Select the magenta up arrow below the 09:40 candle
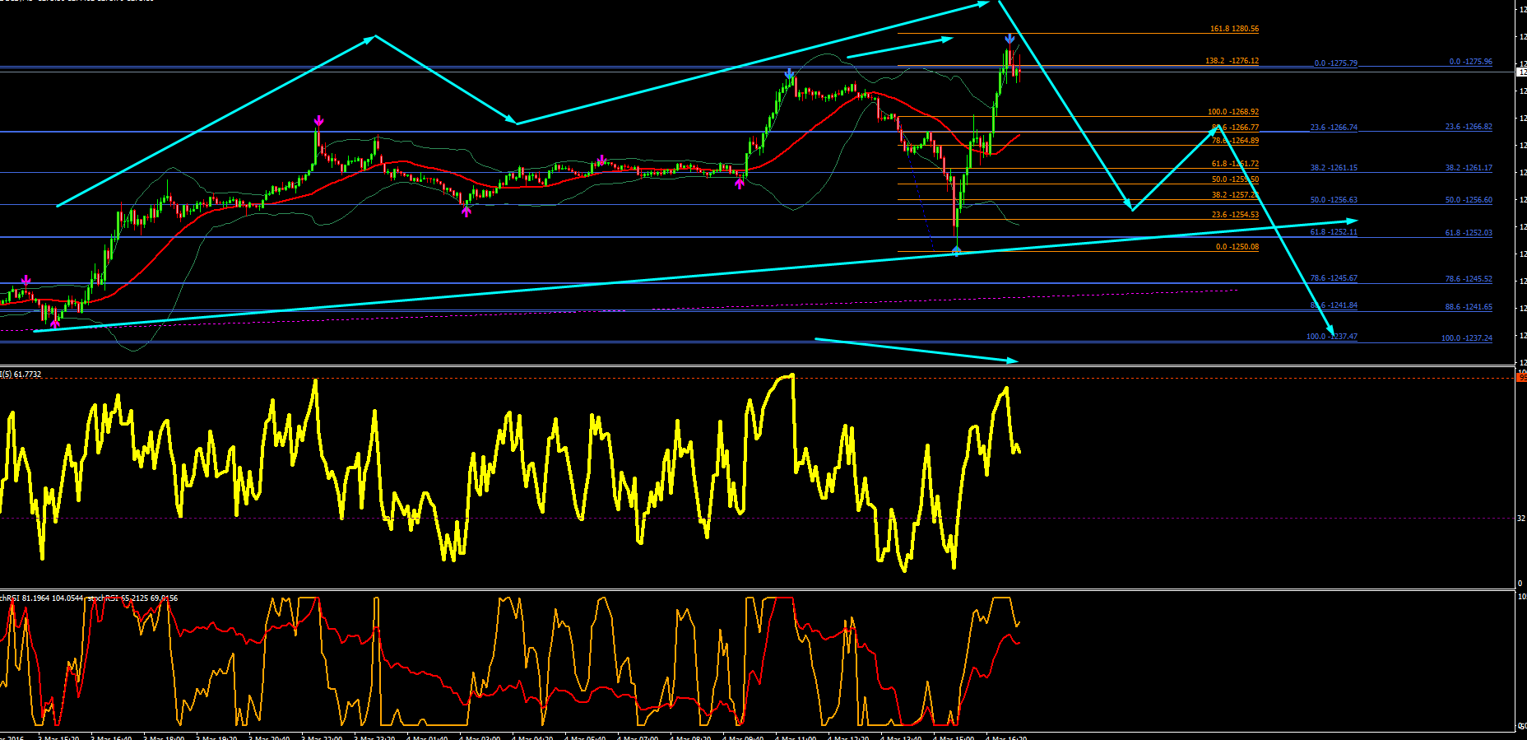The width and height of the screenshot is (1527, 740). (740, 184)
